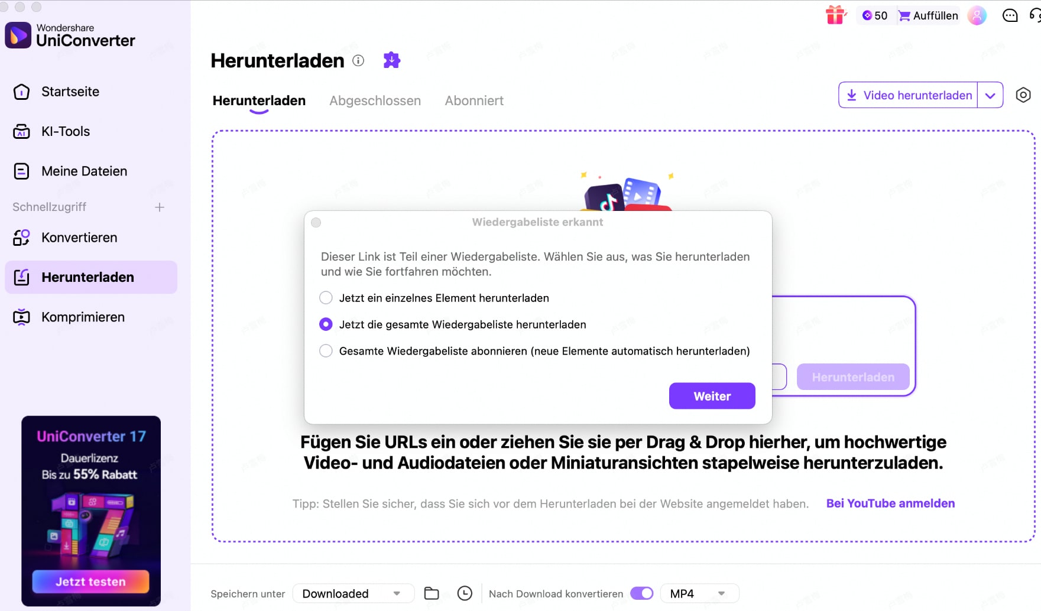Viewport: 1041px width, 611px height.
Task: Open Meine Dateien in the sidebar
Action: [84, 171]
